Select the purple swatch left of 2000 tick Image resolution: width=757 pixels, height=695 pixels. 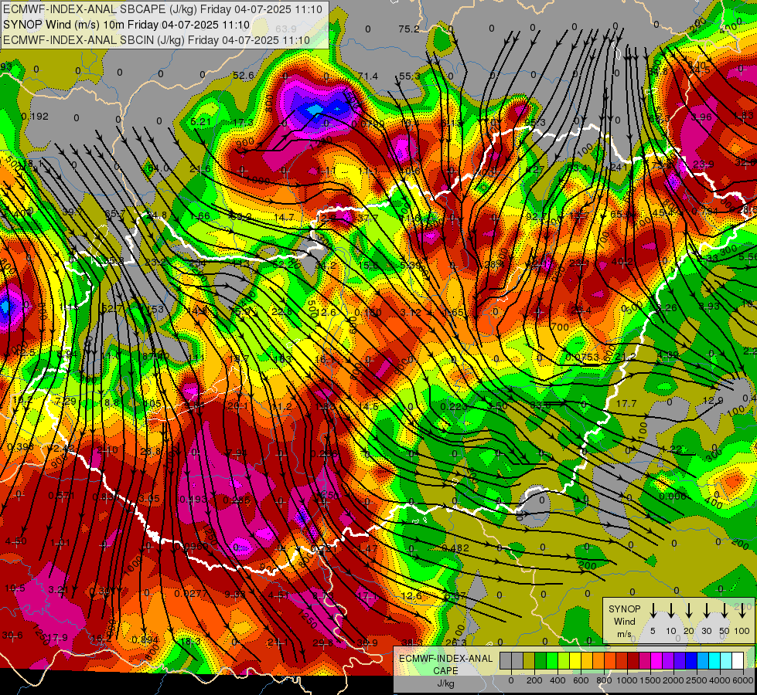click(x=668, y=661)
